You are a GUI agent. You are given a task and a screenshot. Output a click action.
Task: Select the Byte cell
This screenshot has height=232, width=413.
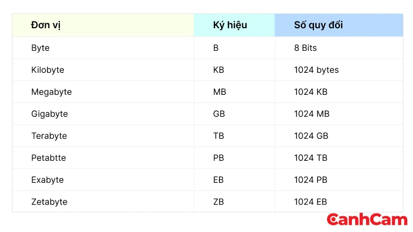41,48
